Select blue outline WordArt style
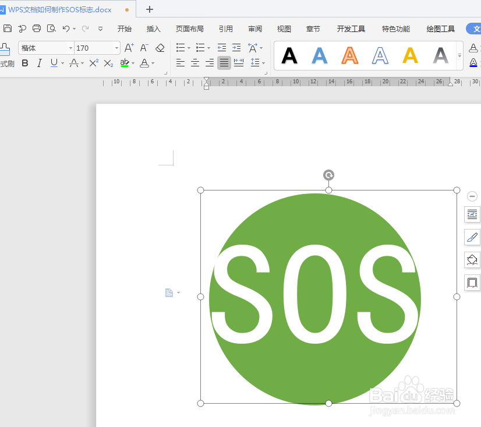The width and height of the screenshot is (481, 427). (x=380, y=56)
